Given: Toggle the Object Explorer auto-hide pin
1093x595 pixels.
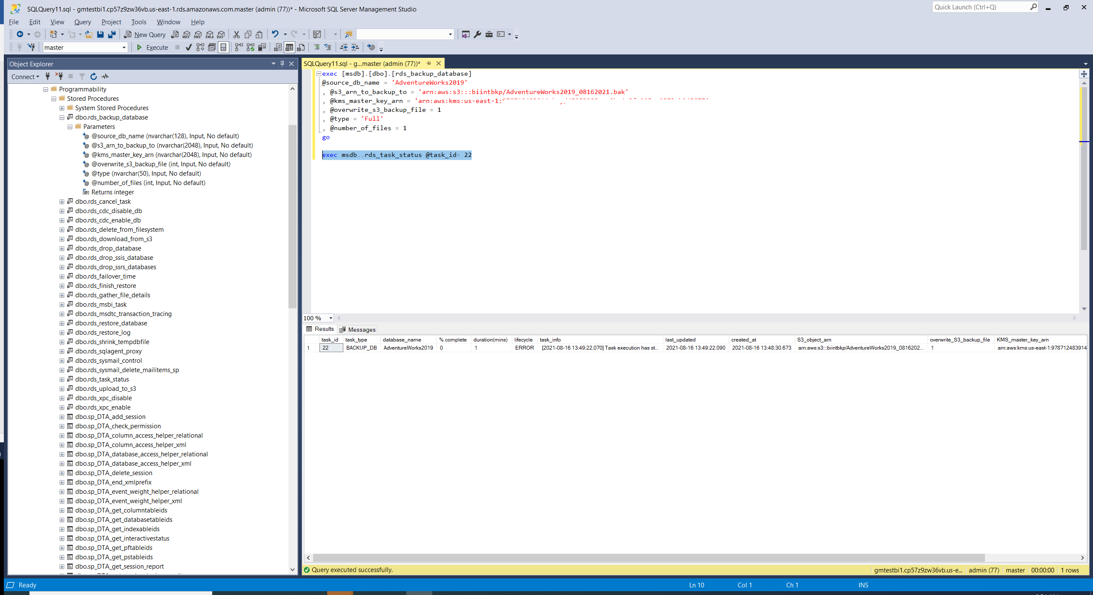Looking at the screenshot, I should point(282,64).
